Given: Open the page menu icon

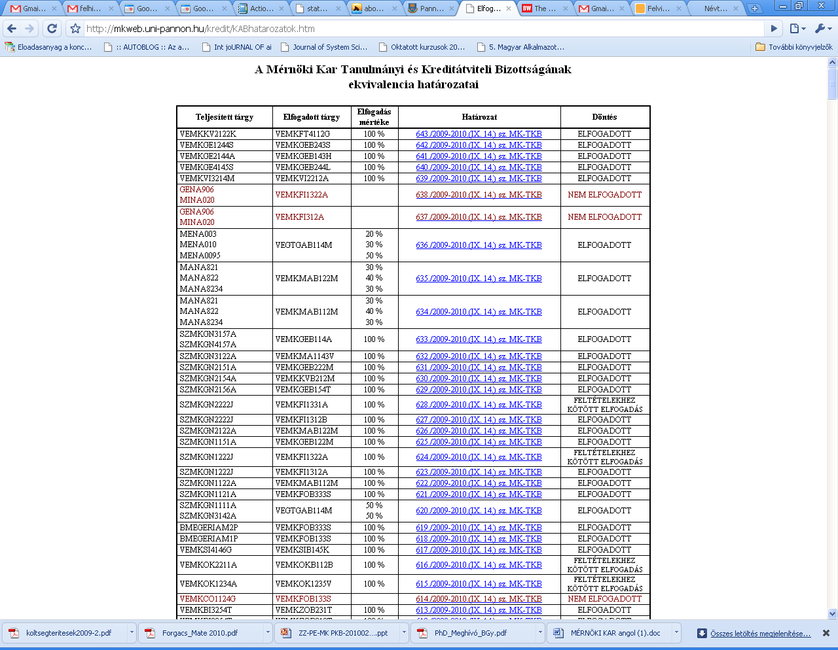Looking at the screenshot, I should tap(797, 29).
